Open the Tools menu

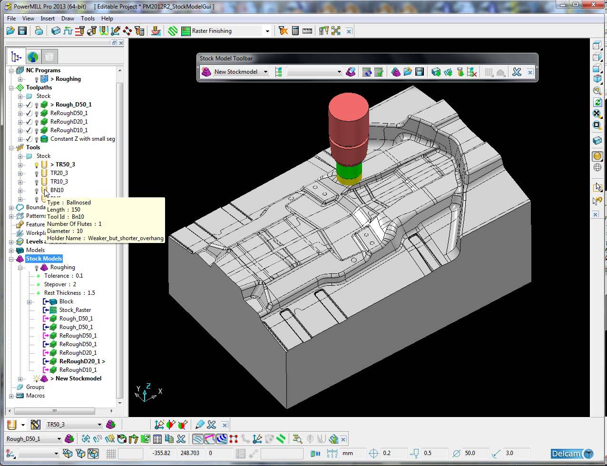88,19
